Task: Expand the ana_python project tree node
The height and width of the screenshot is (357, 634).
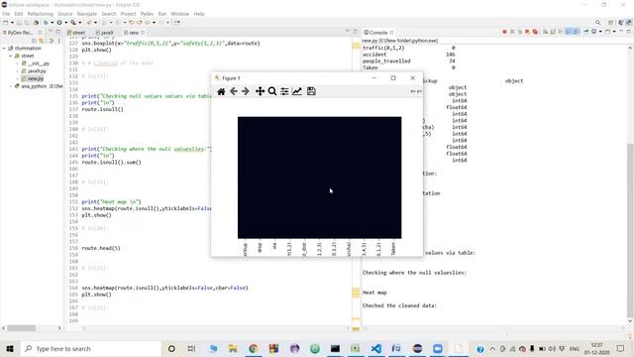Action: (x=11, y=86)
